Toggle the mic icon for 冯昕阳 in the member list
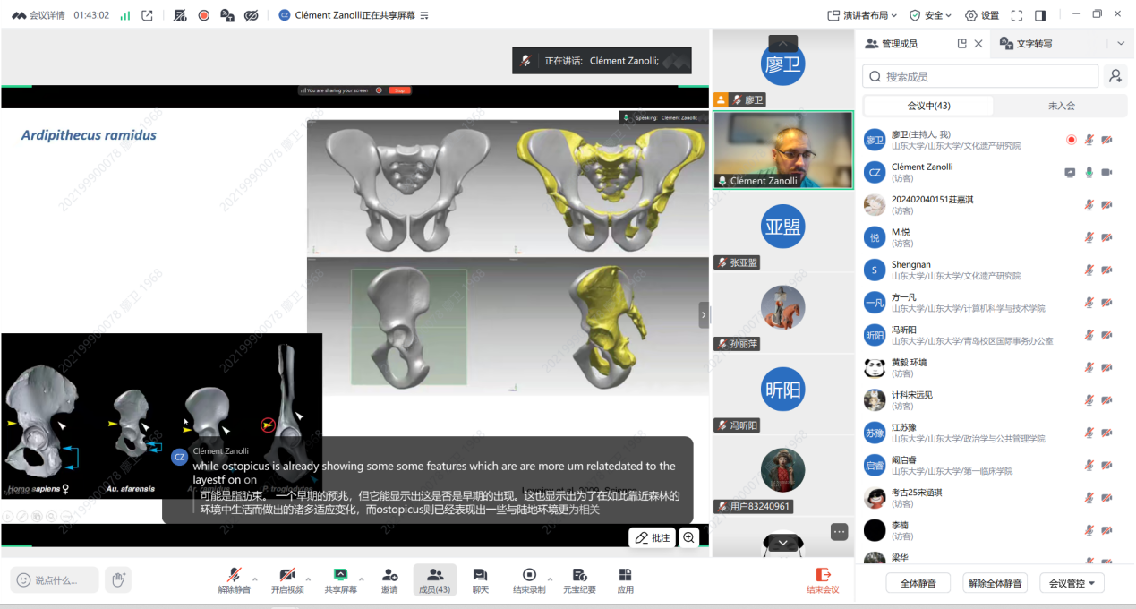The height and width of the screenshot is (609, 1136). click(1089, 335)
